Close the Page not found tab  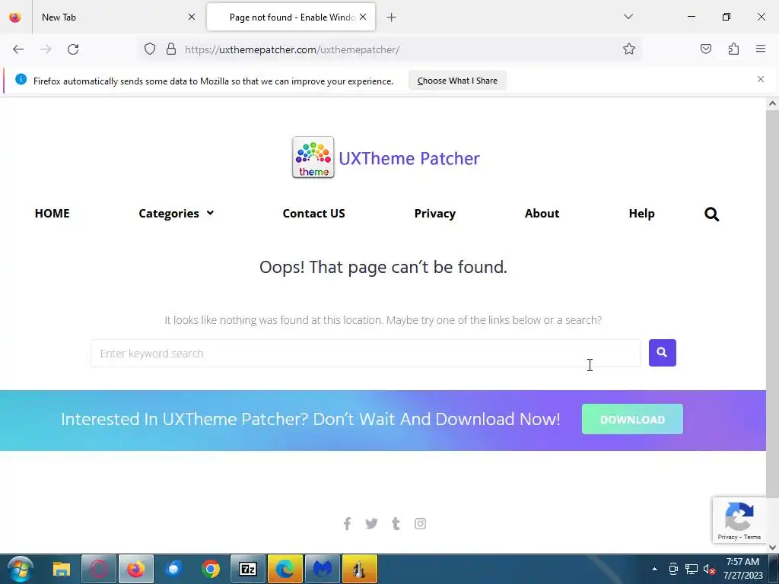(363, 17)
